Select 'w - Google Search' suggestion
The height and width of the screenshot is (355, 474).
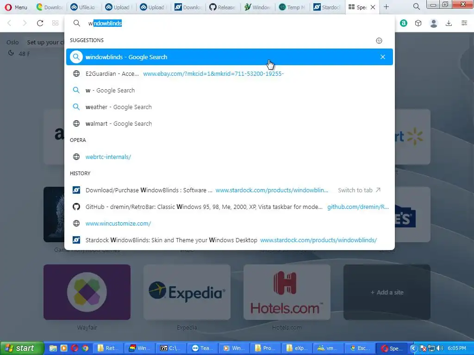click(x=230, y=90)
